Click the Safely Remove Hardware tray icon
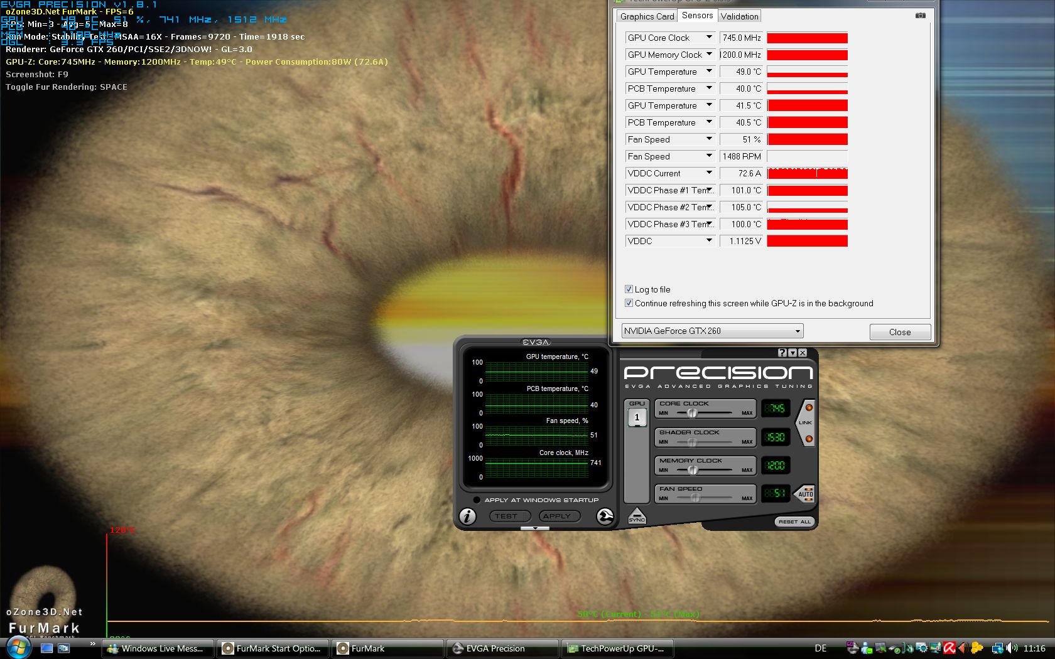Screen dimensions: 1055x659 (894, 648)
